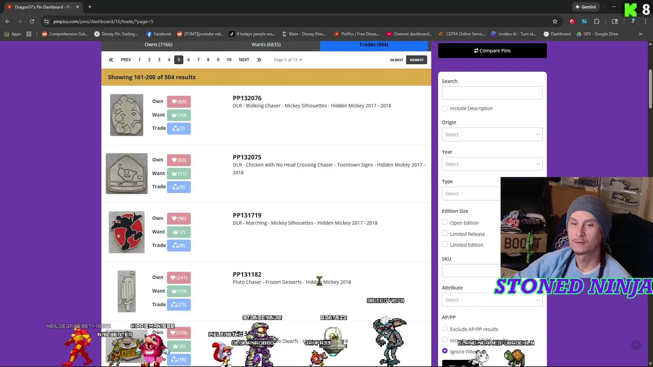
Task: Open Facebook bookmark in bookmarks bar
Action: (159, 34)
